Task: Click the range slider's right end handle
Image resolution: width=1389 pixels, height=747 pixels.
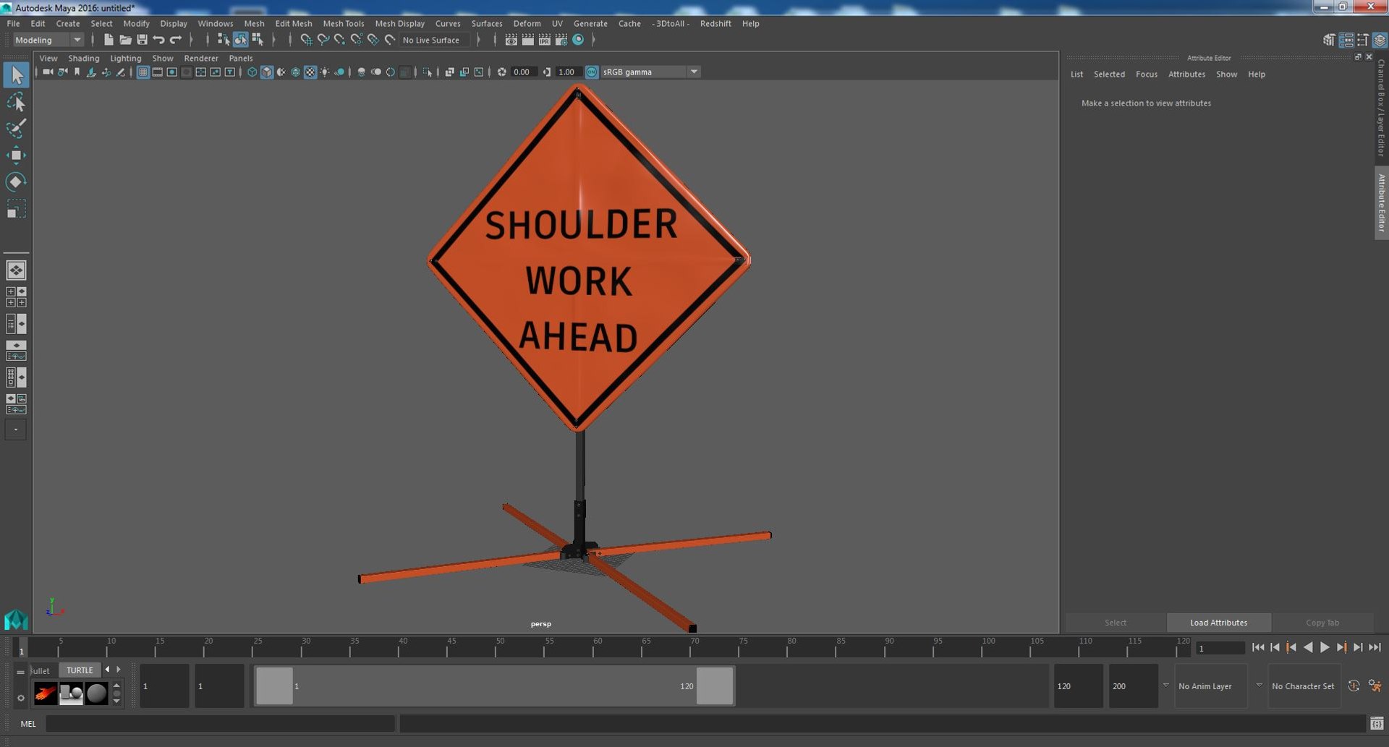Action: [715, 686]
